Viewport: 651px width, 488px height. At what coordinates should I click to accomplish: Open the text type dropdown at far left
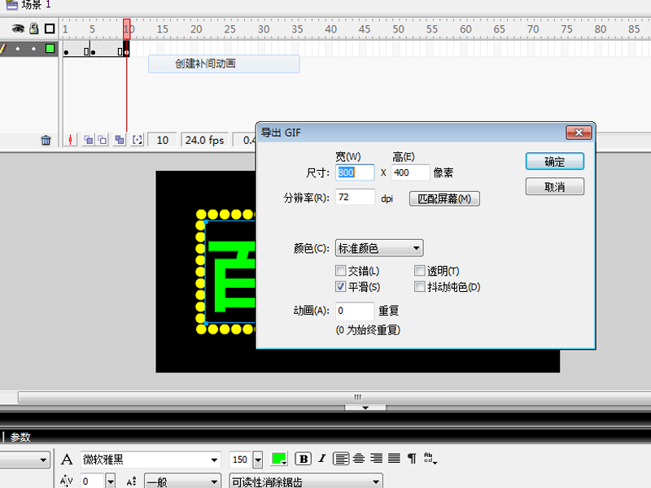pyautogui.click(x=24, y=460)
